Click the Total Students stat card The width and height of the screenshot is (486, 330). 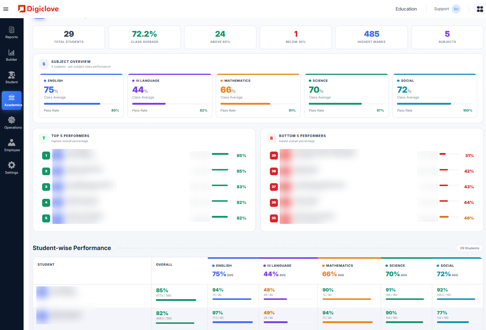coord(69,37)
